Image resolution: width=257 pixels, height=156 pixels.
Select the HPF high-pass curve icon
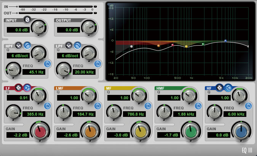click(x=27, y=46)
